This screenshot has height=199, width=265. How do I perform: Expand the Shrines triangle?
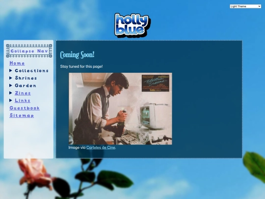tap(11, 78)
